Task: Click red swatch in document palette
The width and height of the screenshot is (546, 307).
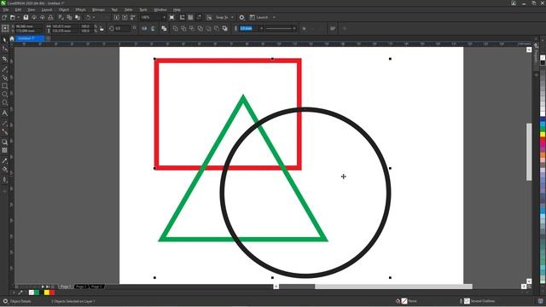Action: tap(52, 293)
